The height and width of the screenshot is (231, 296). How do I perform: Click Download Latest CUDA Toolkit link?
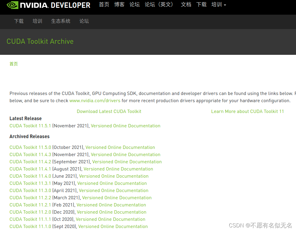109,111
